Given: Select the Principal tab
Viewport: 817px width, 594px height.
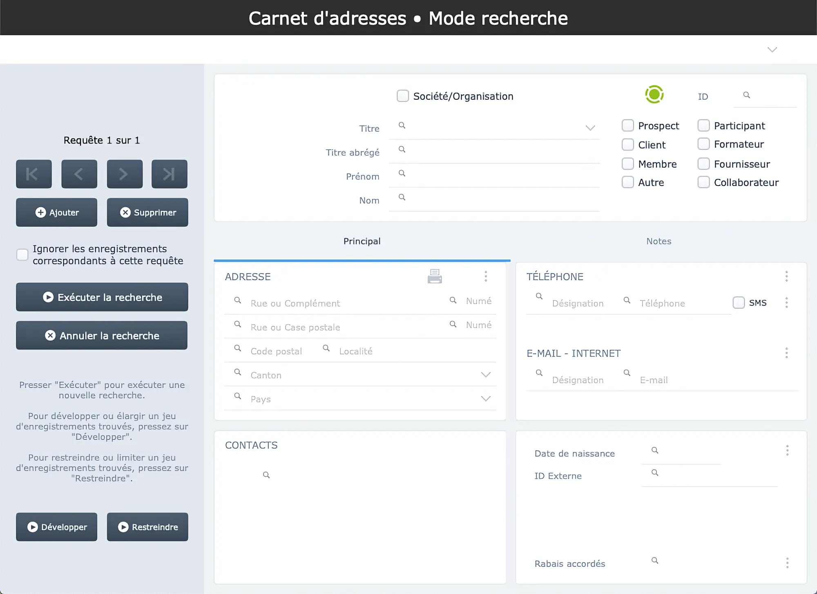Looking at the screenshot, I should tap(362, 241).
